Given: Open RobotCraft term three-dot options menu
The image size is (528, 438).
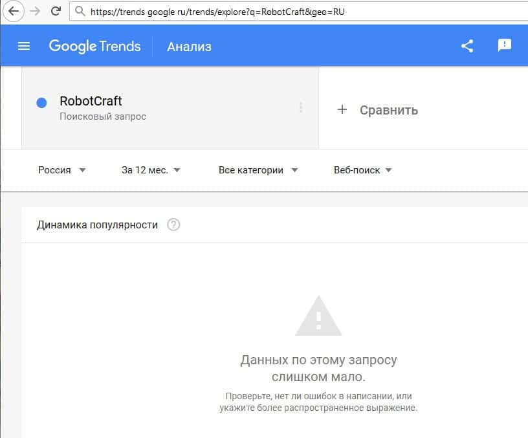Looking at the screenshot, I should 301,108.
